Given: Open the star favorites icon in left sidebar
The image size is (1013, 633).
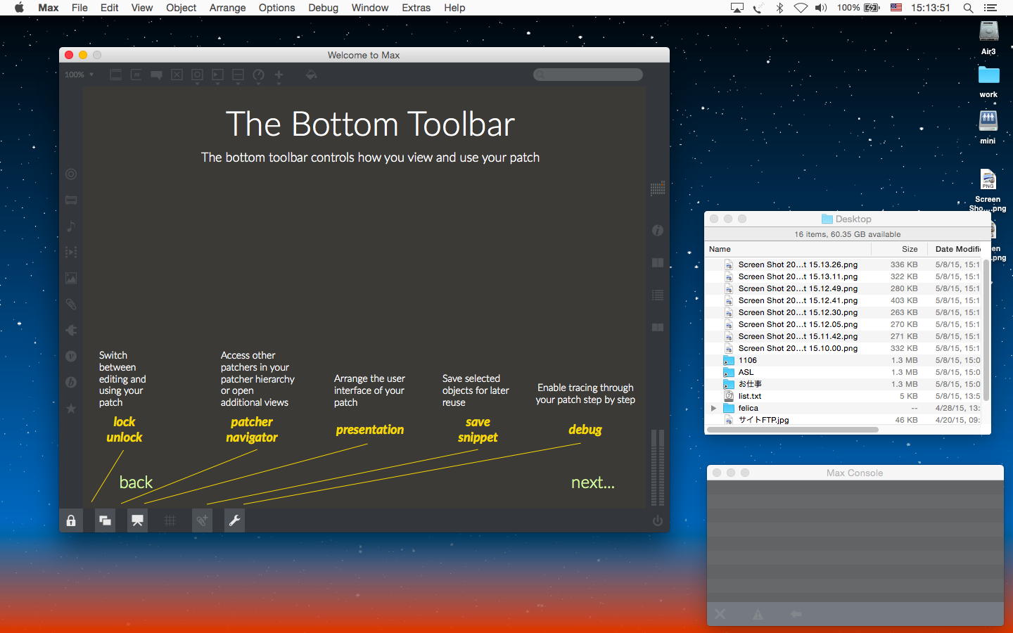Looking at the screenshot, I should click(71, 409).
